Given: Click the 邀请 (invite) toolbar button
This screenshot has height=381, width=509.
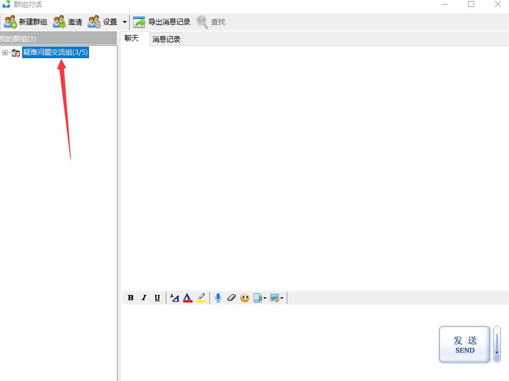Looking at the screenshot, I should click(67, 22).
